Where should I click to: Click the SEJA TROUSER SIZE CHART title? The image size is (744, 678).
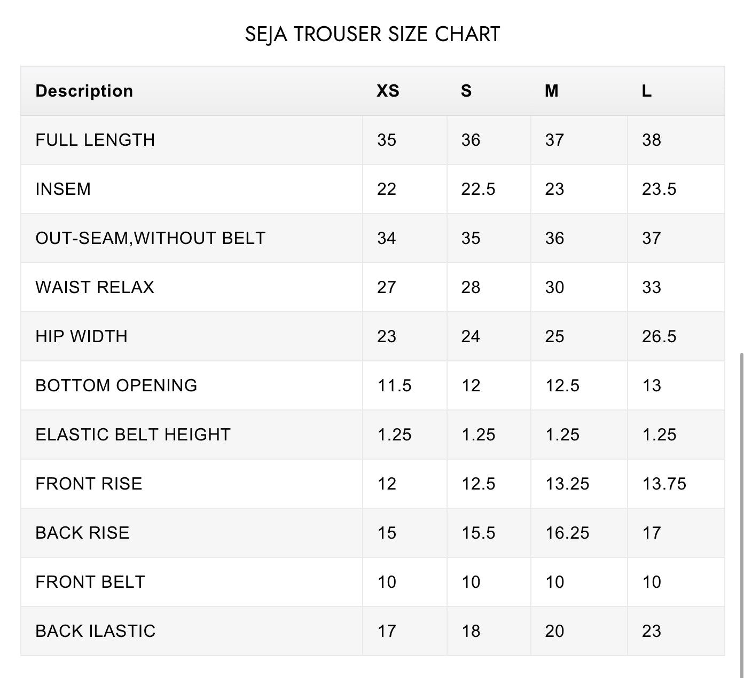point(372,34)
